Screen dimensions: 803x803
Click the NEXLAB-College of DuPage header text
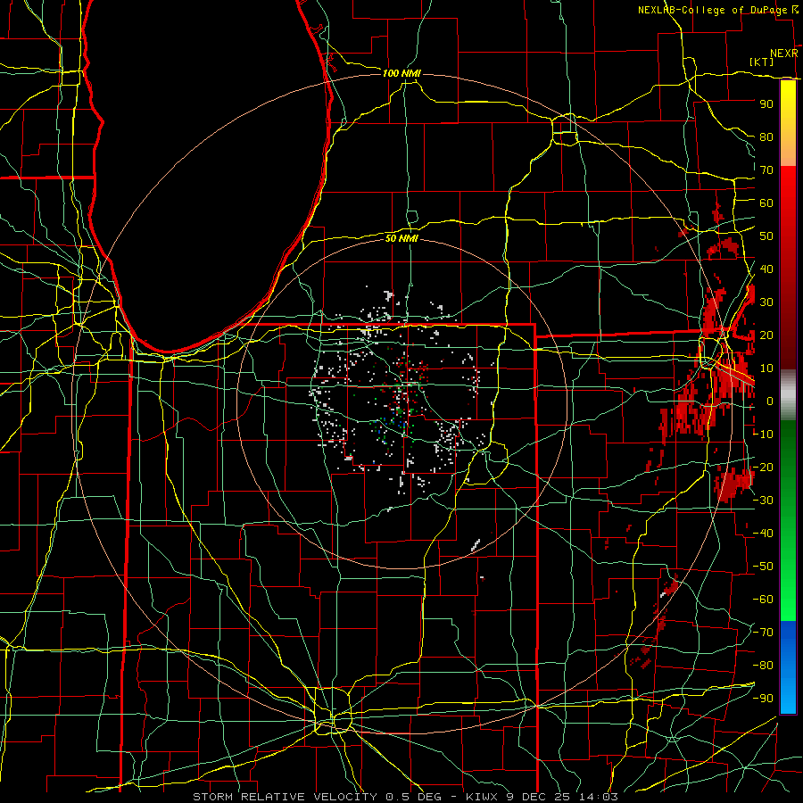point(713,10)
